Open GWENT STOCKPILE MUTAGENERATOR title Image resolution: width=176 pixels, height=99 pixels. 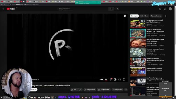[156, 60]
